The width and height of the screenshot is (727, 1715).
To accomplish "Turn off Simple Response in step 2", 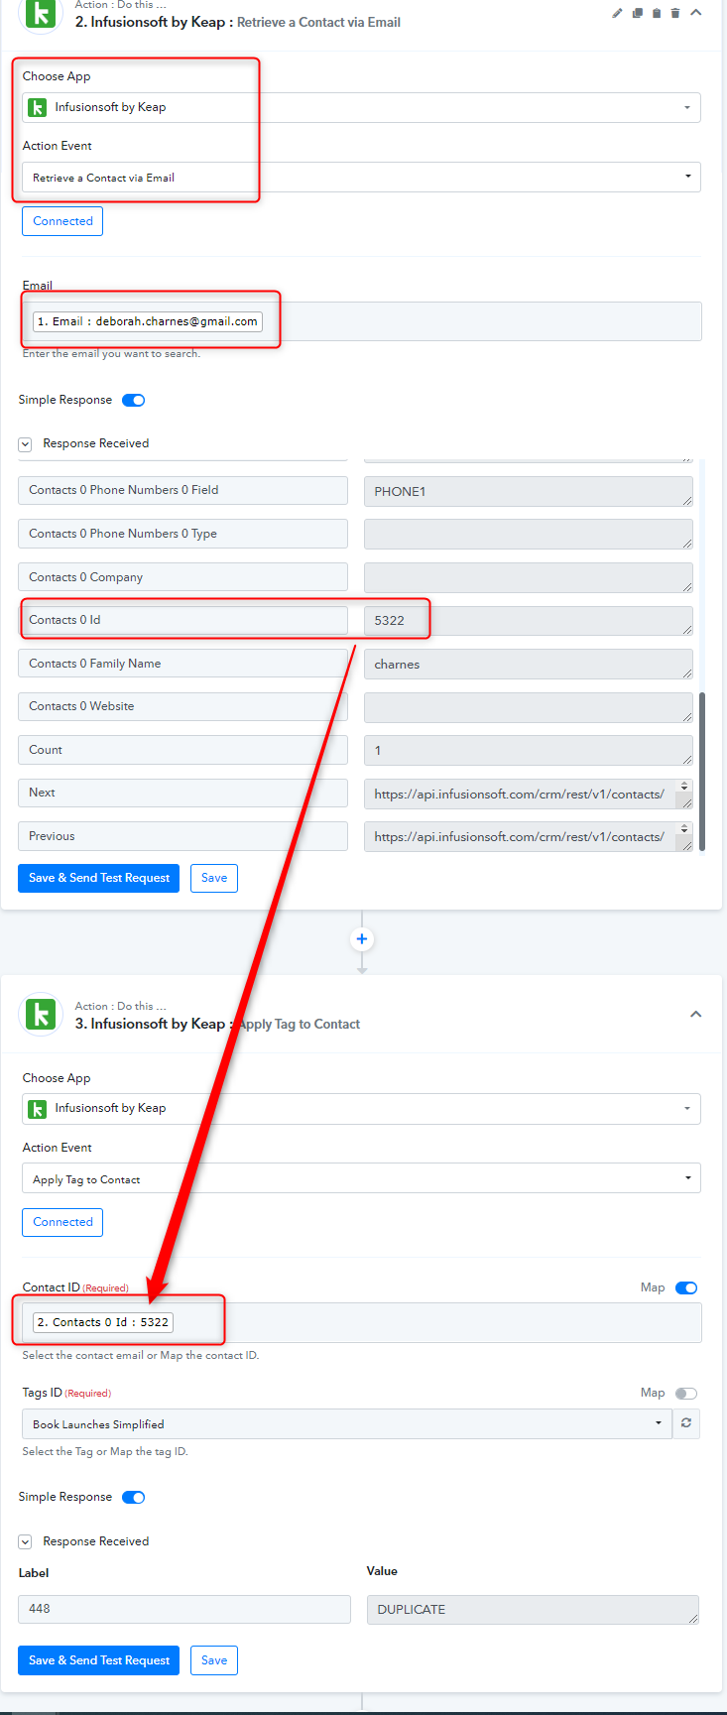I will (133, 401).
